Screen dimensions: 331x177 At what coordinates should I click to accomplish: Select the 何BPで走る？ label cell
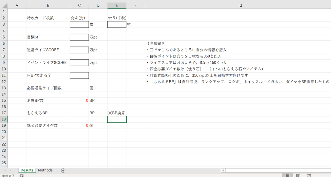tap(48, 75)
